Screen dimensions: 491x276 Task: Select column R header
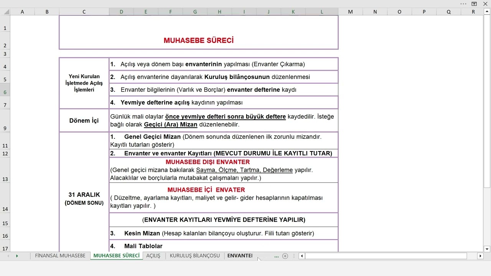tap(473, 12)
